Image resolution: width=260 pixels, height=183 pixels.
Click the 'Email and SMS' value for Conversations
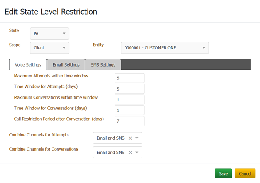(110, 153)
